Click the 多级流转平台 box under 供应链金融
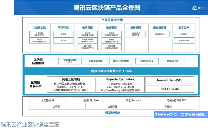 (x=39, y=34)
